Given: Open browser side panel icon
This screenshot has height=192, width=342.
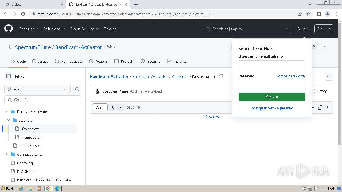Looking at the screenshot, I should pos(319,14).
